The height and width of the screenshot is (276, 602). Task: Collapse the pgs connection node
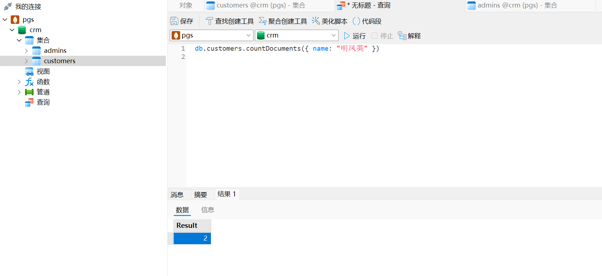(5, 20)
